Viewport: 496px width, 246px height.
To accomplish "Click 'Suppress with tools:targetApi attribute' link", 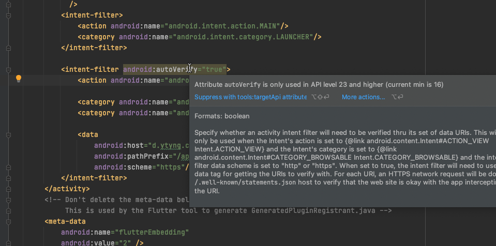I will pos(250,97).
